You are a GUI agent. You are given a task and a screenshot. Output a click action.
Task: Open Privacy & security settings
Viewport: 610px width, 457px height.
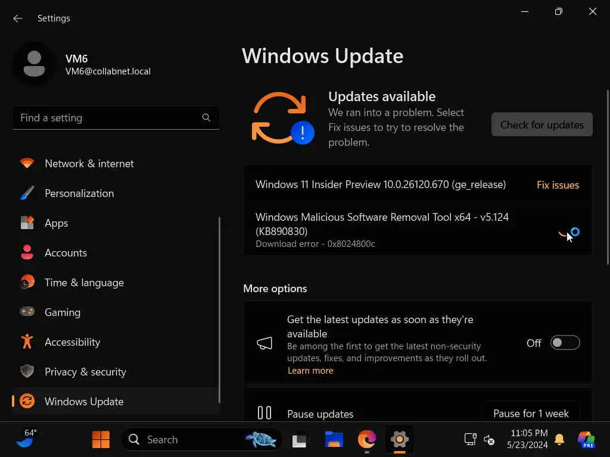click(116, 371)
